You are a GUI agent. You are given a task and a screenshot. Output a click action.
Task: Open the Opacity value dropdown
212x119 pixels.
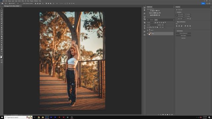click(163, 25)
